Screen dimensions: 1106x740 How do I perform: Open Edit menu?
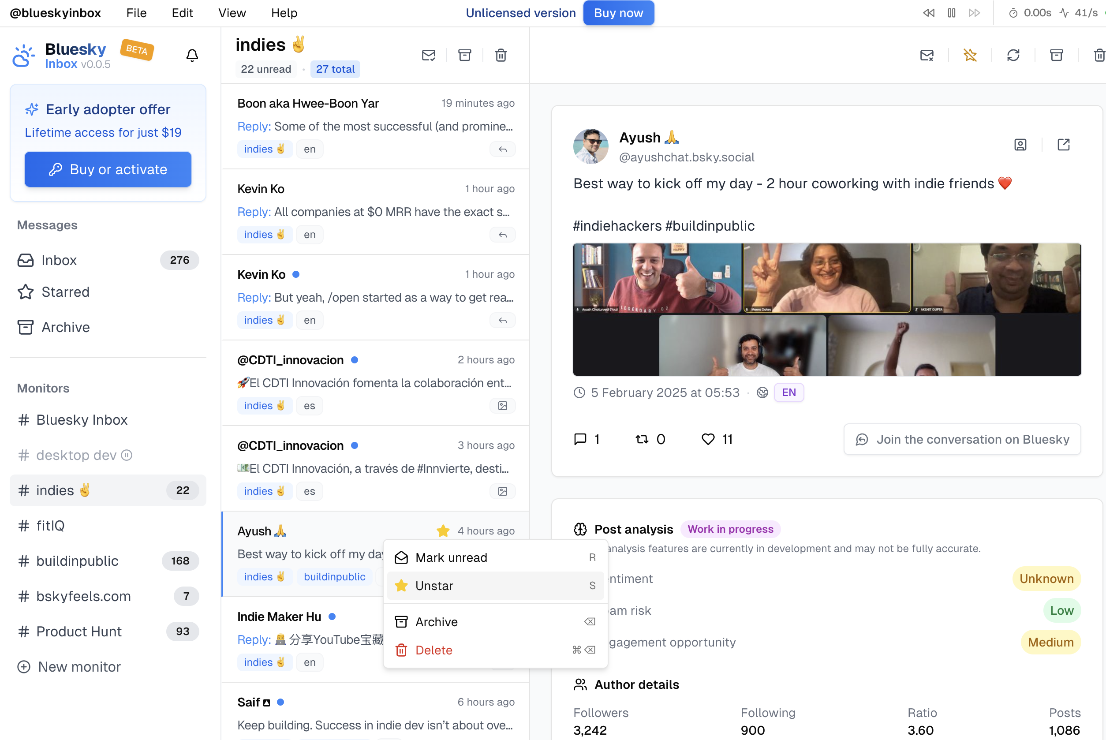point(182,13)
